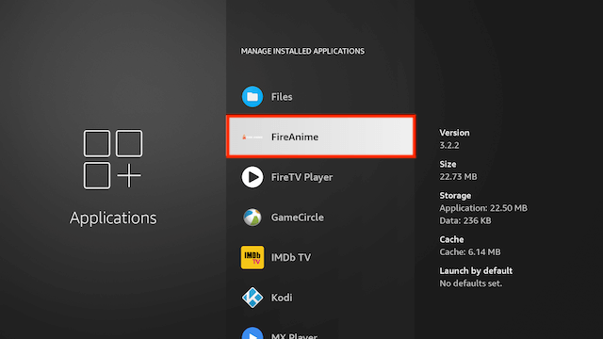This screenshot has width=603, height=339.
Task: Choose FireTV Player from the list
Action: pos(320,177)
